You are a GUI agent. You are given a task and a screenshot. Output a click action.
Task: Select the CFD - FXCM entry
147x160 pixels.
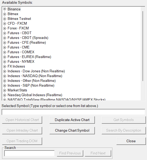coord(17,24)
